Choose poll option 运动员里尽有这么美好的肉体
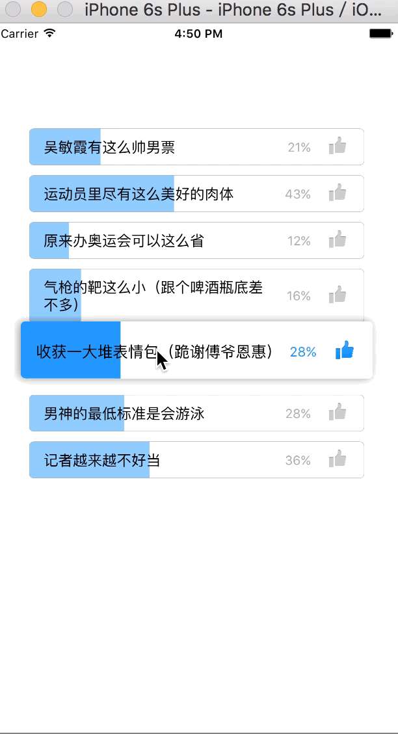The width and height of the screenshot is (398, 734). pos(139,194)
